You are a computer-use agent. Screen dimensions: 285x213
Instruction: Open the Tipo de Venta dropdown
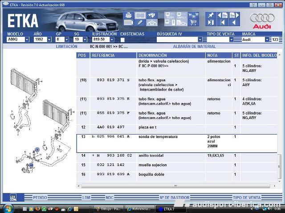click(x=231, y=39)
